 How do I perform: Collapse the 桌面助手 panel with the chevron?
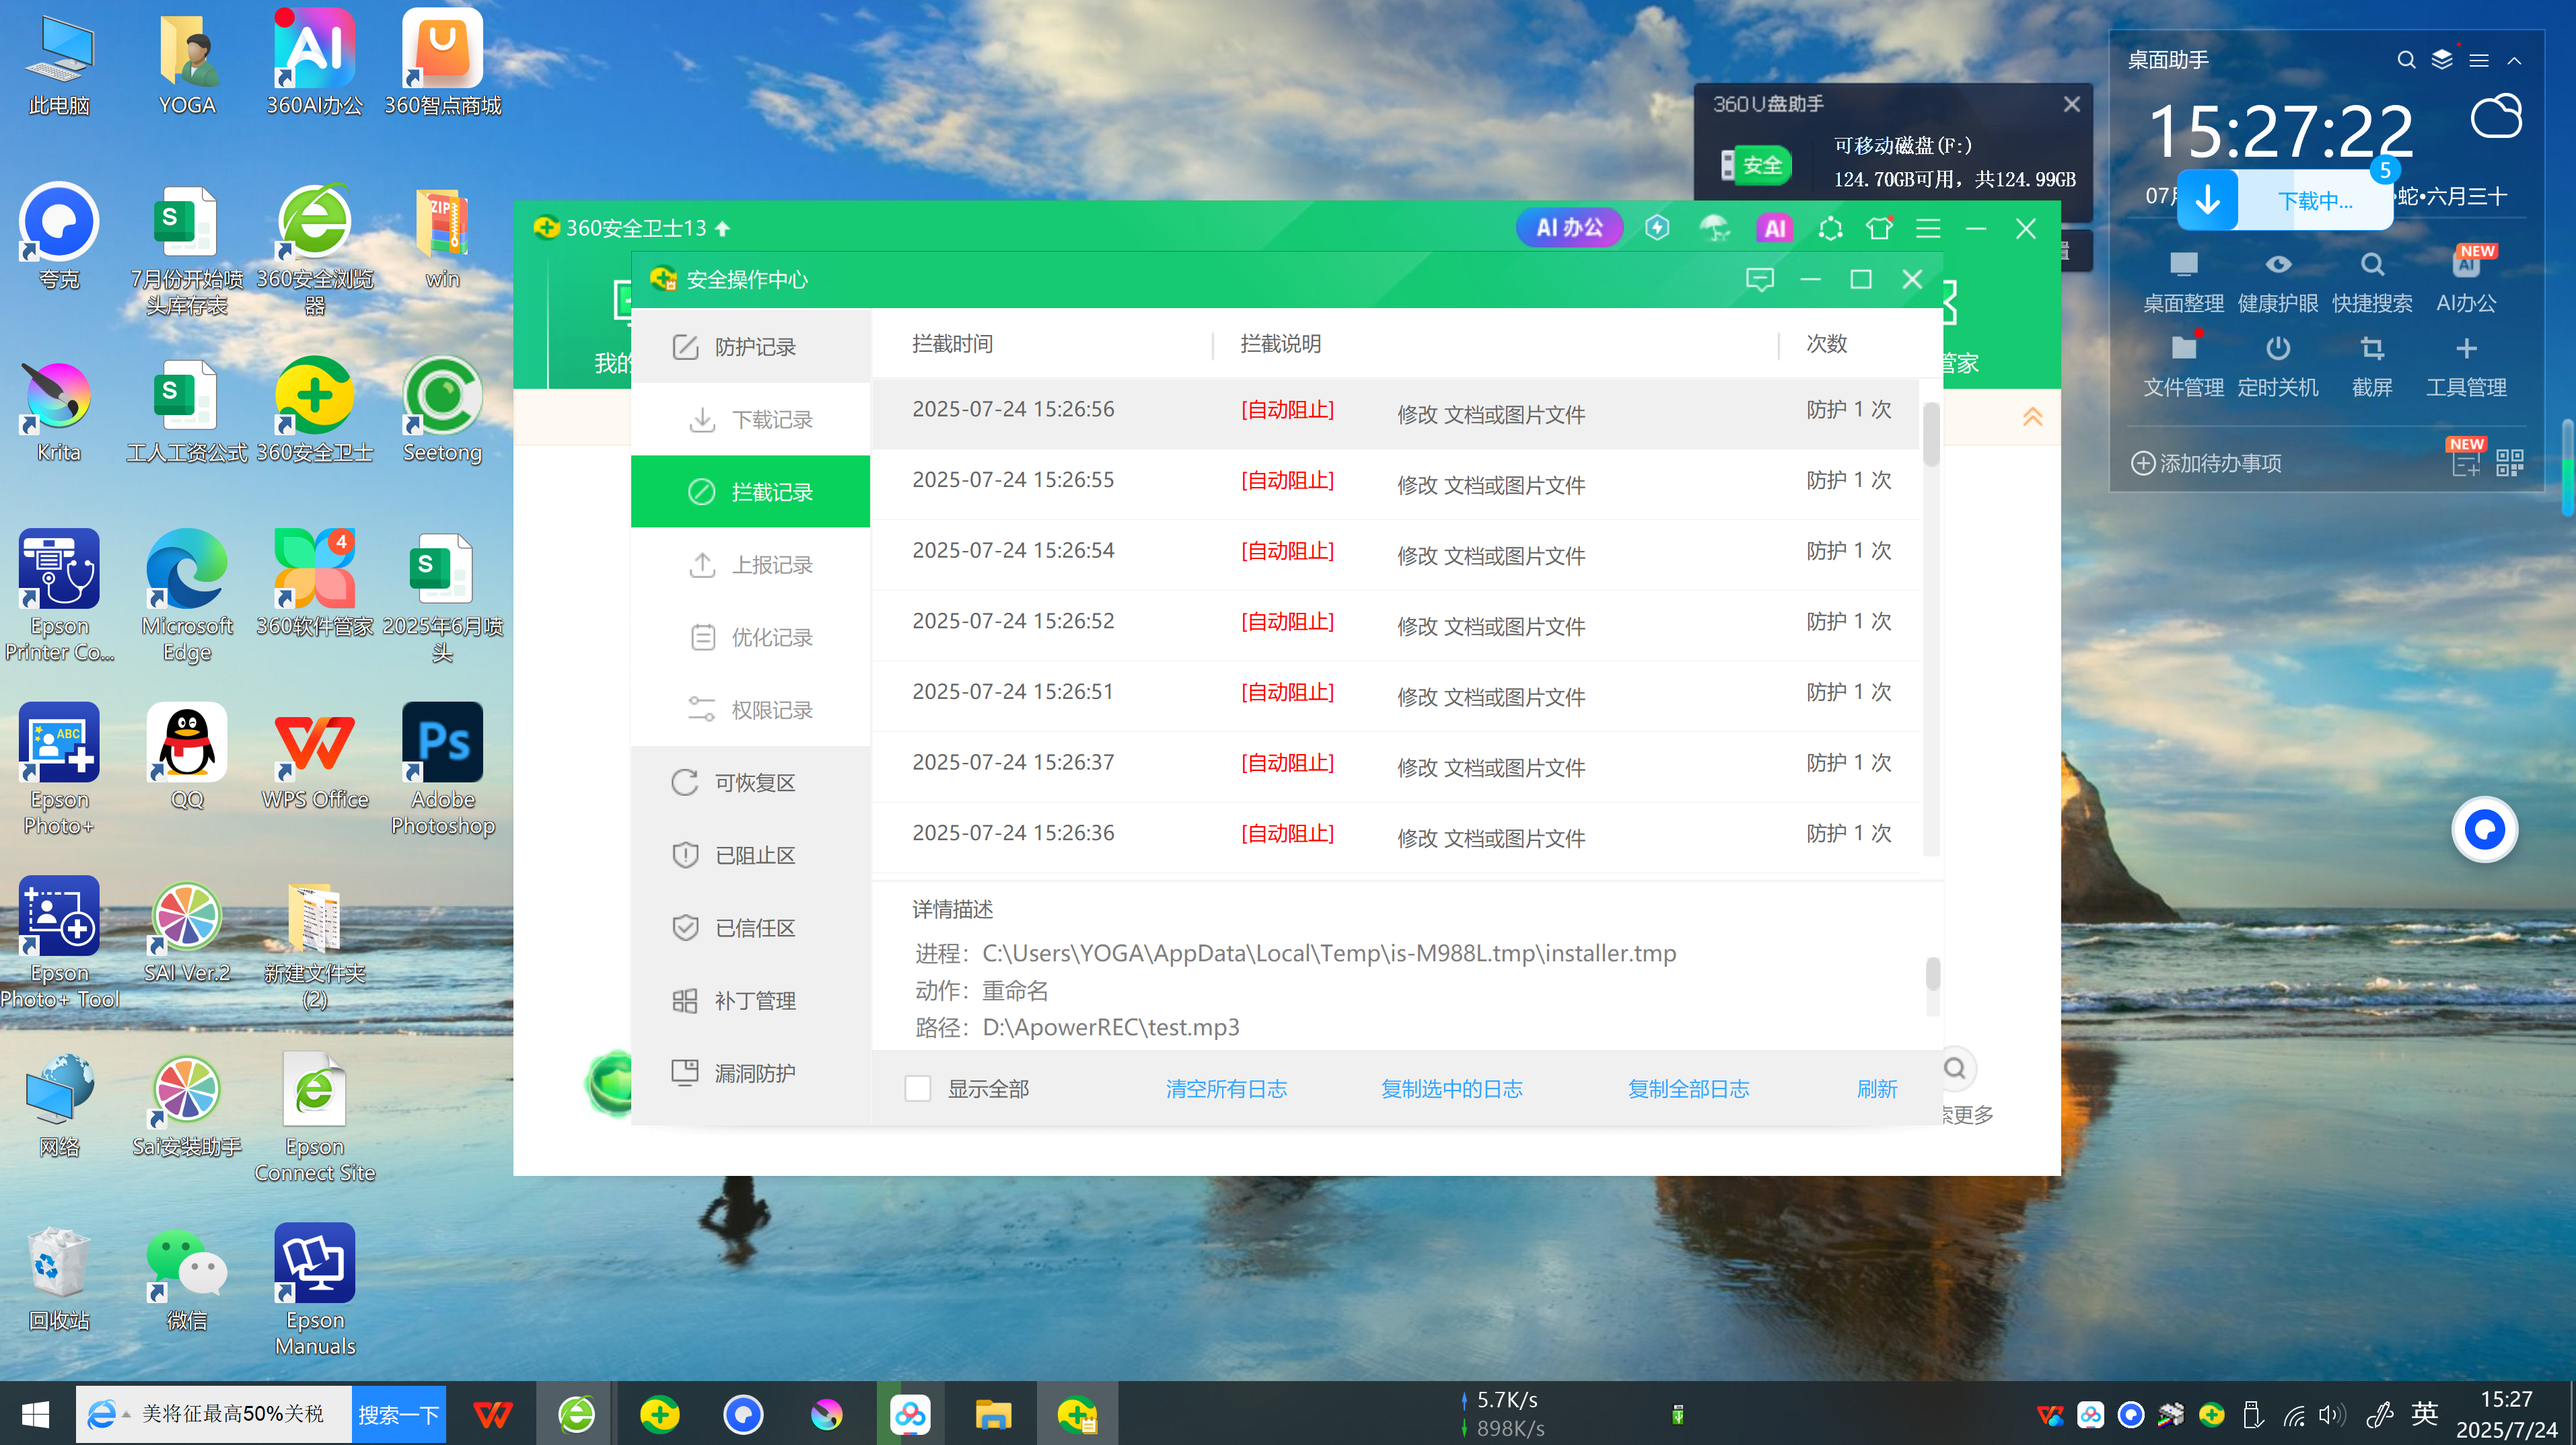click(x=2514, y=60)
